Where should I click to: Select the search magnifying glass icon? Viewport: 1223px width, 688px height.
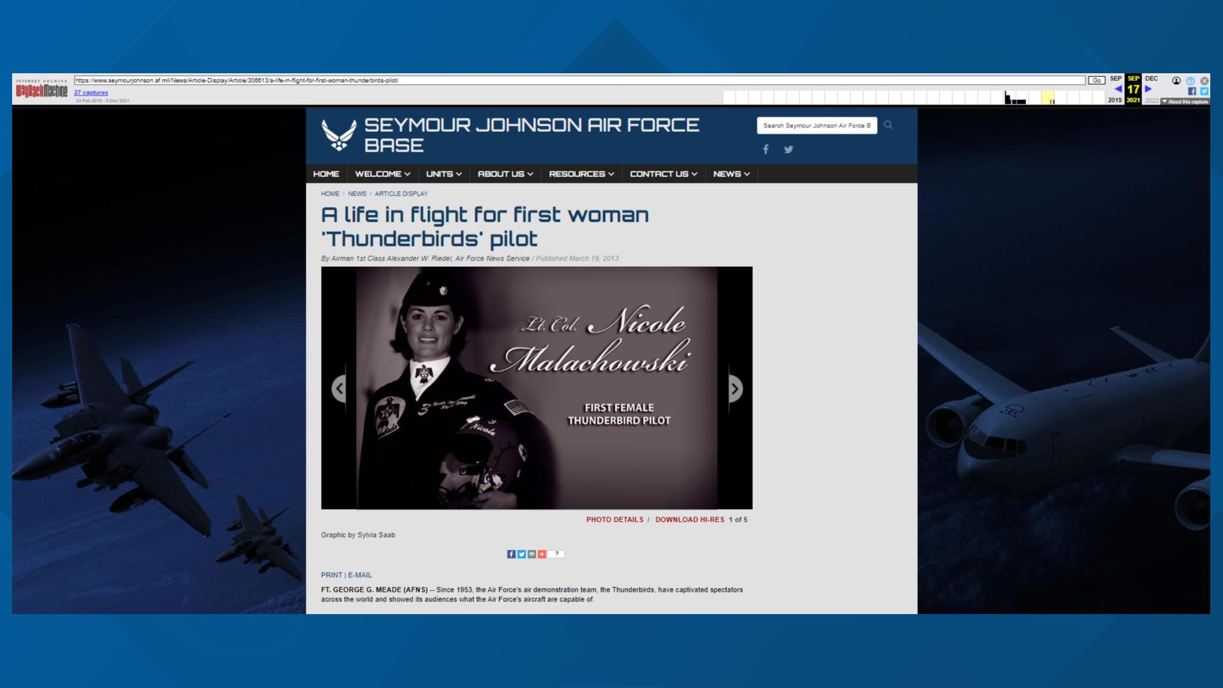[x=889, y=125]
